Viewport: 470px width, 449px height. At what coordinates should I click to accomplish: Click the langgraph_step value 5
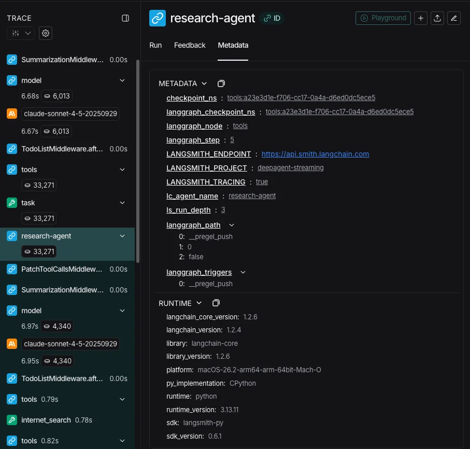232,140
